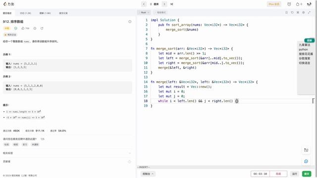This screenshot has width=317, height=178.
Task: Go to the next problem arrow
Action: point(164,4)
